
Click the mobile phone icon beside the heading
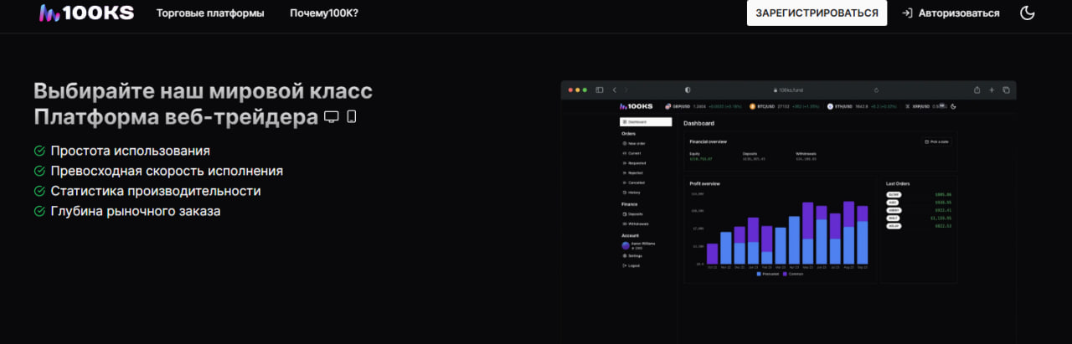(352, 116)
